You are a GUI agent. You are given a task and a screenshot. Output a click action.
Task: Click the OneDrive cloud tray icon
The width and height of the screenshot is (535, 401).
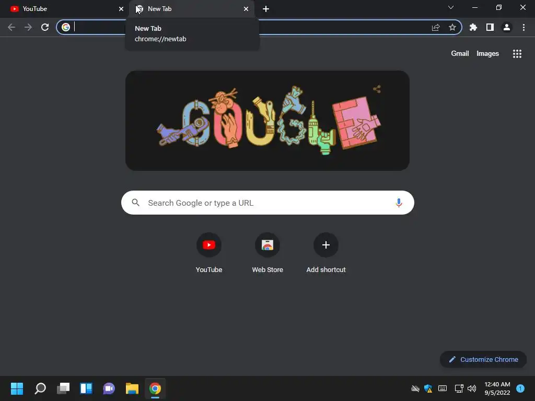click(415, 388)
